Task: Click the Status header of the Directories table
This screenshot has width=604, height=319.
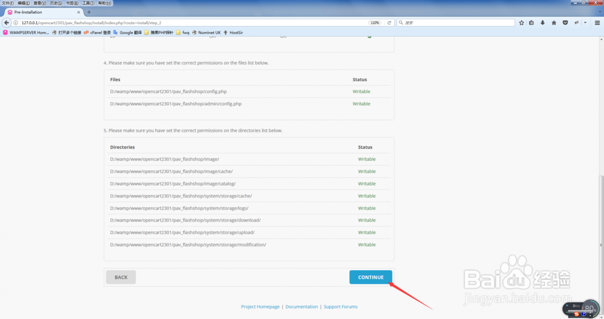Action: pyautogui.click(x=365, y=147)
